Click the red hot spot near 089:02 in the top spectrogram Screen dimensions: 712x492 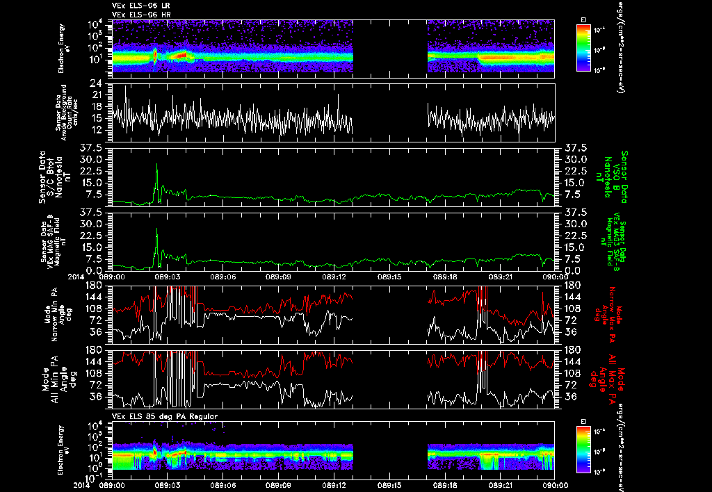click(155, 56)
